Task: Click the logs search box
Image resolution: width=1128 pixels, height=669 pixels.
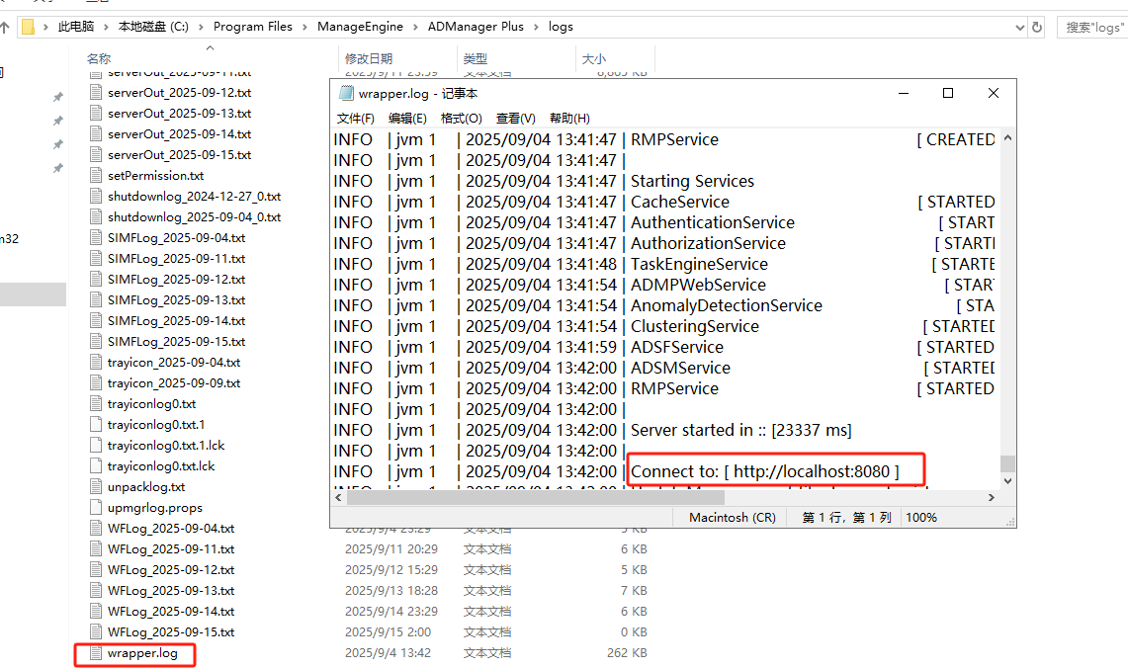Action: pyautogui.click(x=1091, y=27)
